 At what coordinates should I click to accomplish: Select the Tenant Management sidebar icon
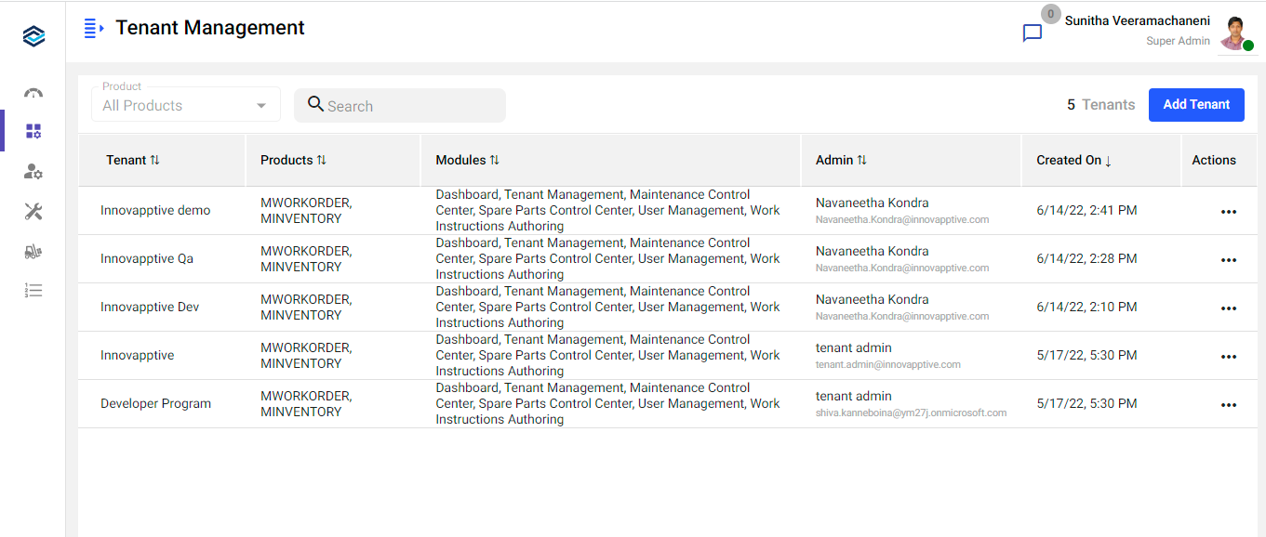tap(33, 132)
